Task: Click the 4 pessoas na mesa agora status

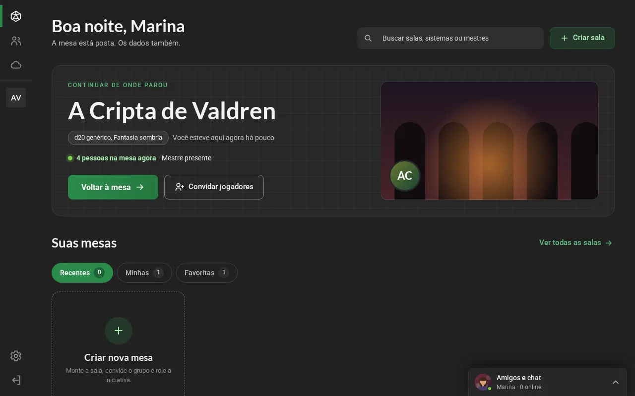Action: [116, 158]
